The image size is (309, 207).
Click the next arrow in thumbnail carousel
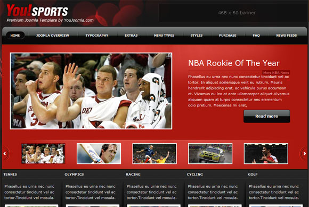(x=304, y=153)
